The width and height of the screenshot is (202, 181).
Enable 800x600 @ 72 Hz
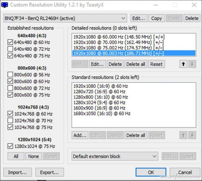[10, 88]
